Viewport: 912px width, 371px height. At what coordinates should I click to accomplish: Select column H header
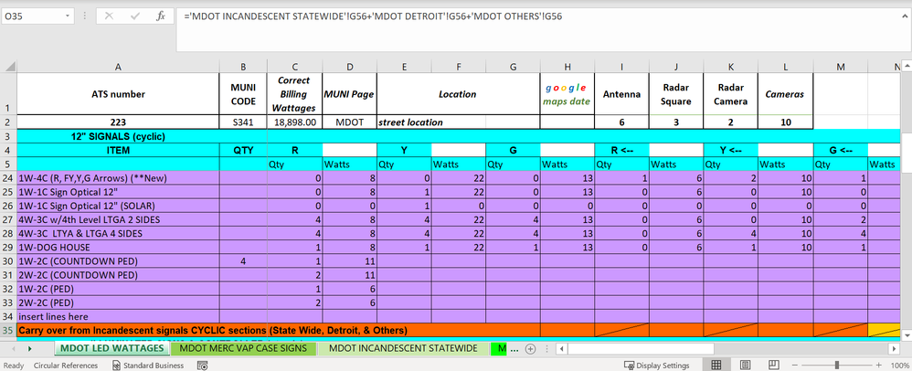[x=567, y=67]
